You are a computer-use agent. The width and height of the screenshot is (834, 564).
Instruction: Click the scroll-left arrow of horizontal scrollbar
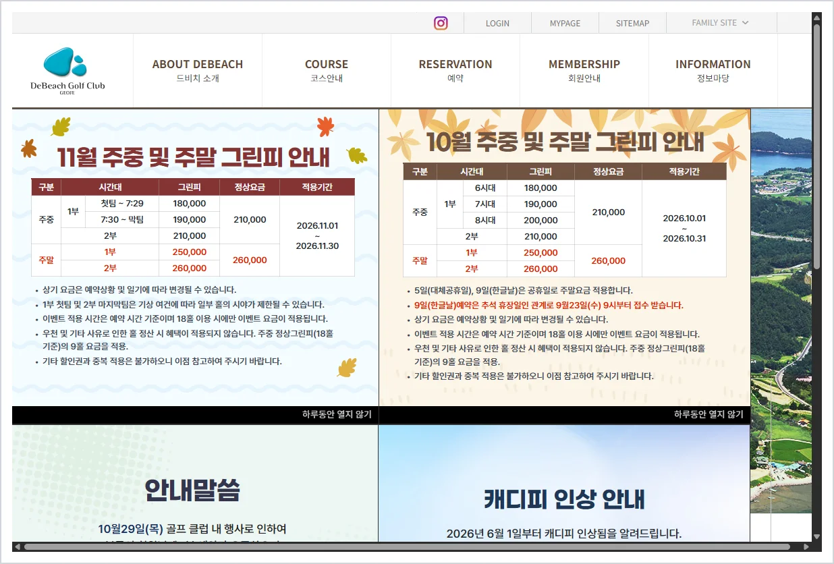click(18, 546)
